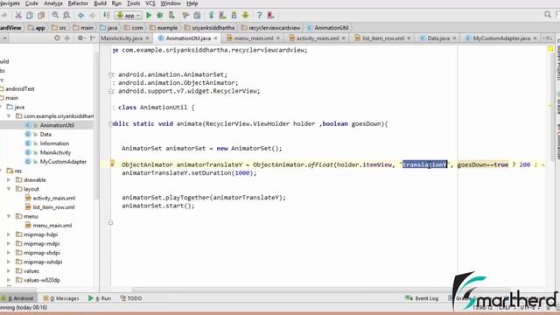Click the lightbulb intention icon in gutter
560x315 pixels.
[x=112, y=164]
